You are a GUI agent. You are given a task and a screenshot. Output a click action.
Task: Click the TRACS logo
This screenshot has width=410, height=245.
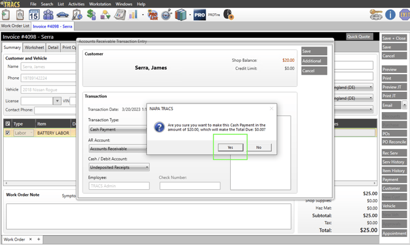(10, 4)
